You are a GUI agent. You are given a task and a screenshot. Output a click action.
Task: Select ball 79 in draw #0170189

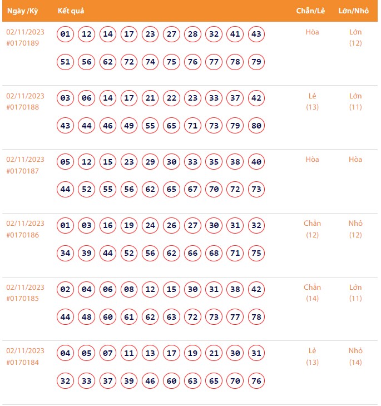256,62
